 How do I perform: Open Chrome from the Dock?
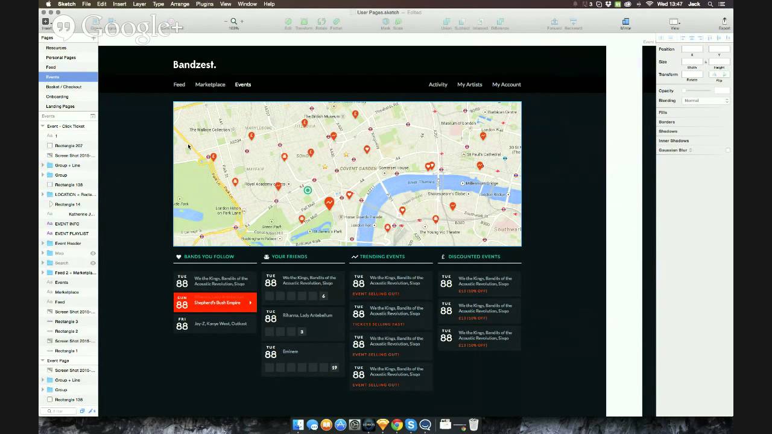point(397,425)
